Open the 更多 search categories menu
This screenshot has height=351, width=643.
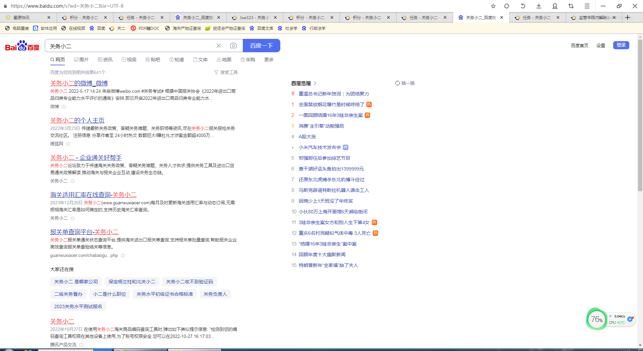pyautogui.click(x=269, y=60)
